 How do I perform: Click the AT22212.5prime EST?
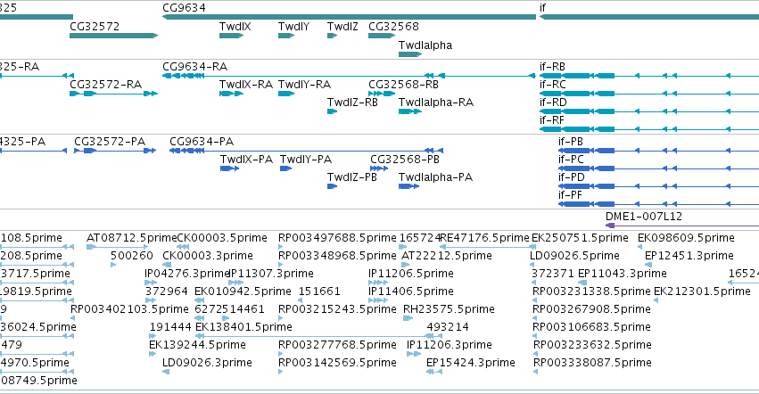(406, 265)
